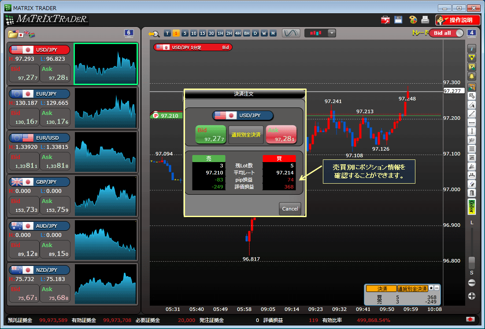The image size is (485, 329).
Task: Click the plus zoom-in button
Action: [x=472, y=296]
